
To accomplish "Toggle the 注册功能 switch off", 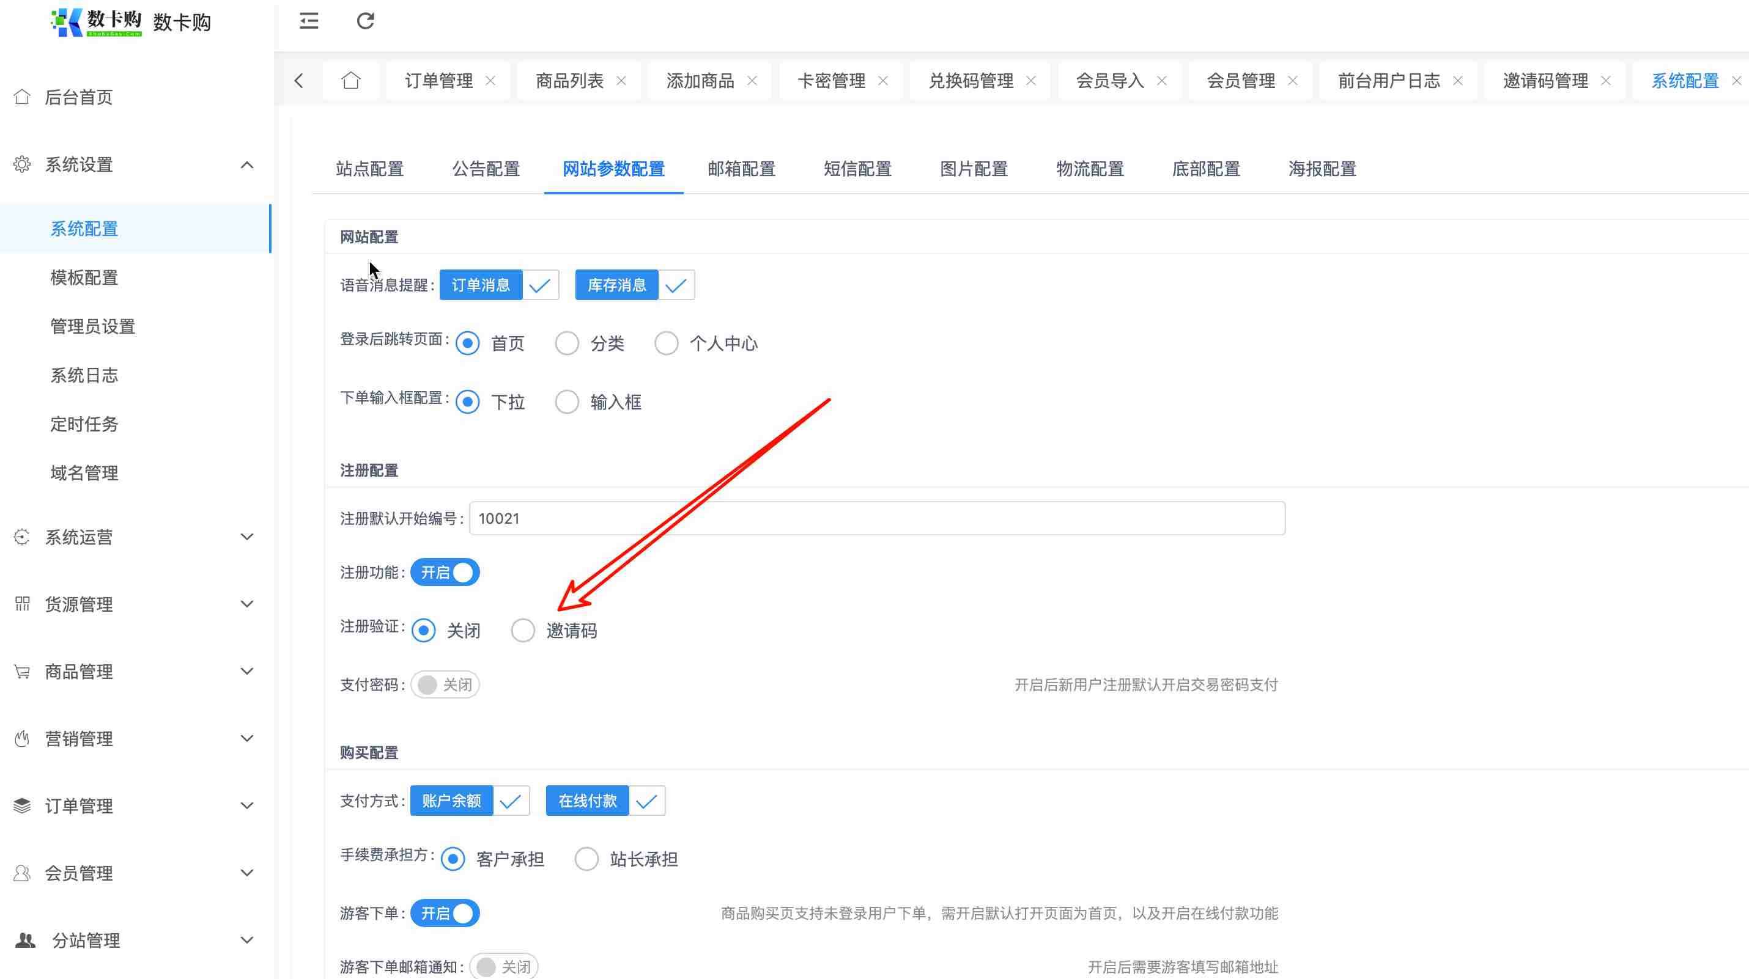I will point(445,572).
